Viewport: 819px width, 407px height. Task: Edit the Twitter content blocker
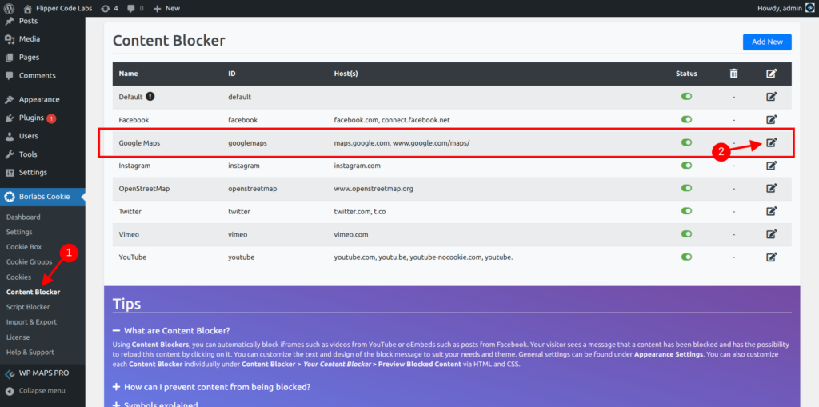click(x=772, y=211)
